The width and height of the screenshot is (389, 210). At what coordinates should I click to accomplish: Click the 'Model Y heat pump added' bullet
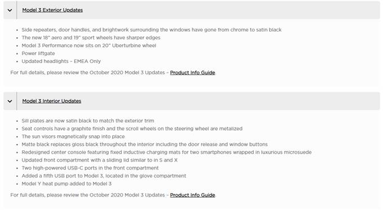66,184
